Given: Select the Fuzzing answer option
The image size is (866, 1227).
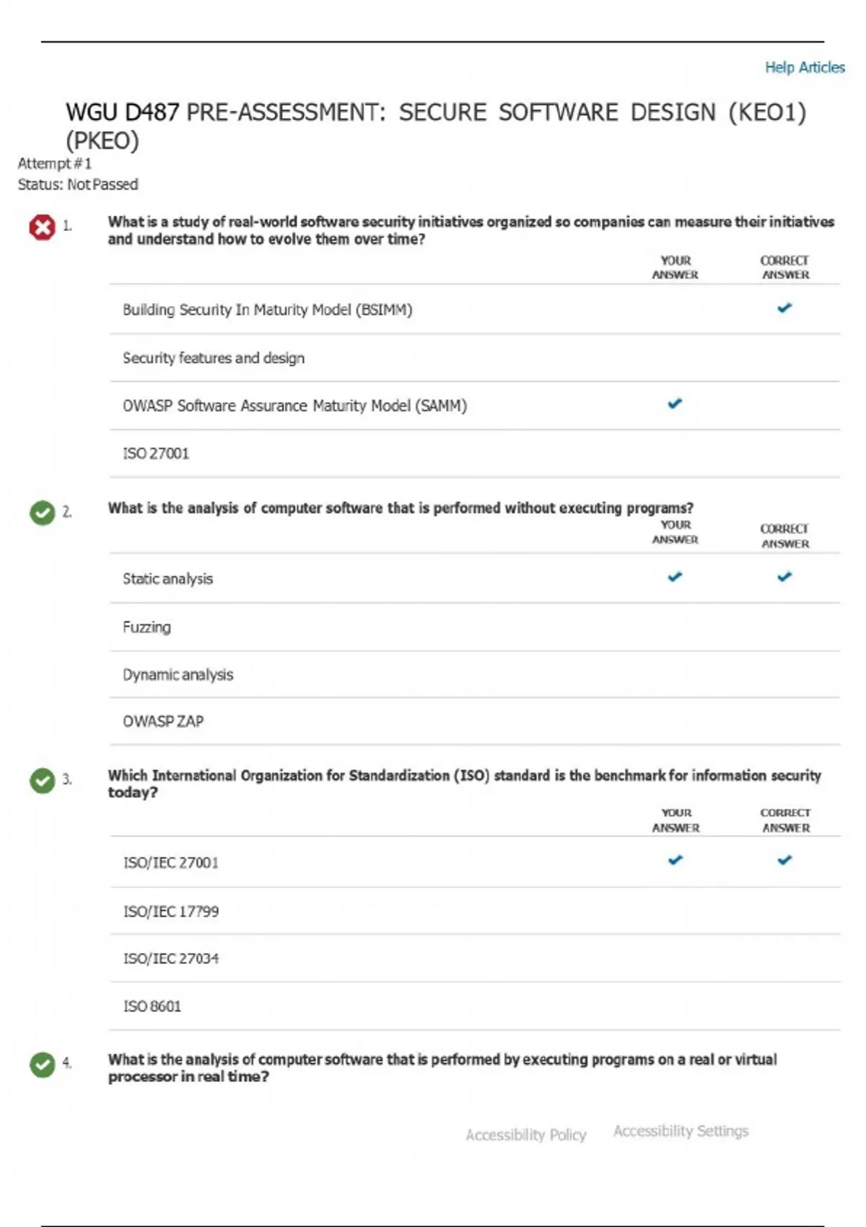Looking at the screenshot, I should click(x=146, y=627).
